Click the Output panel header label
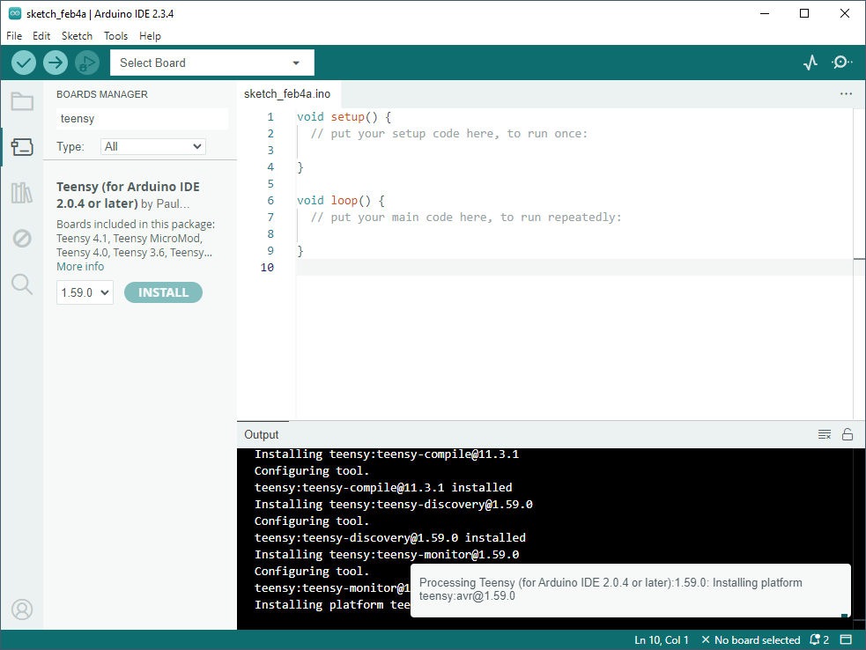Viewport: 866px width, 650px height. (x=262, y=434)
